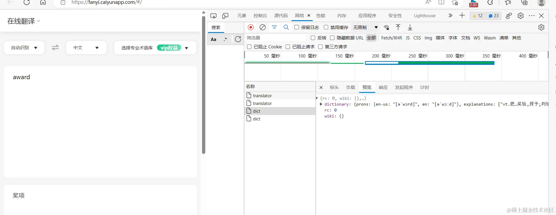The height and width of the screenshot is (215, 556).
Task: Open the DevTools feedback/connections icon
Action: click(509, 16)
